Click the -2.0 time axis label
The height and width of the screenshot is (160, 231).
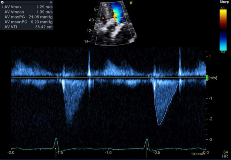11,153
